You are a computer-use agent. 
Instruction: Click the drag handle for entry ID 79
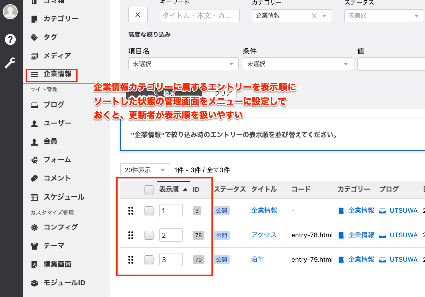(x=131, y=260)
